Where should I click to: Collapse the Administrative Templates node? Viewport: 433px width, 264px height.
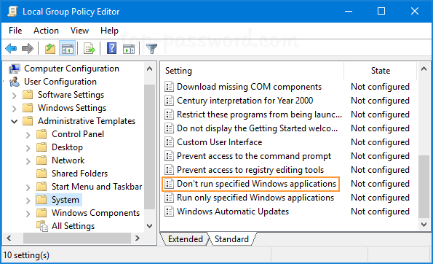pos(14,121)
